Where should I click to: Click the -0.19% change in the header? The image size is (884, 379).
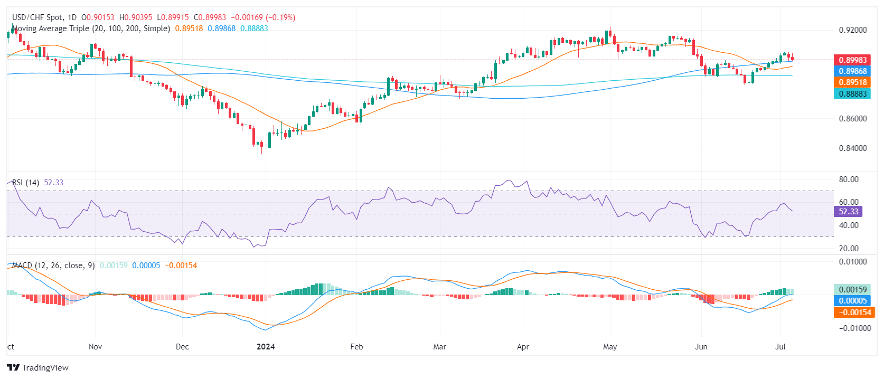tap(280, 17)
